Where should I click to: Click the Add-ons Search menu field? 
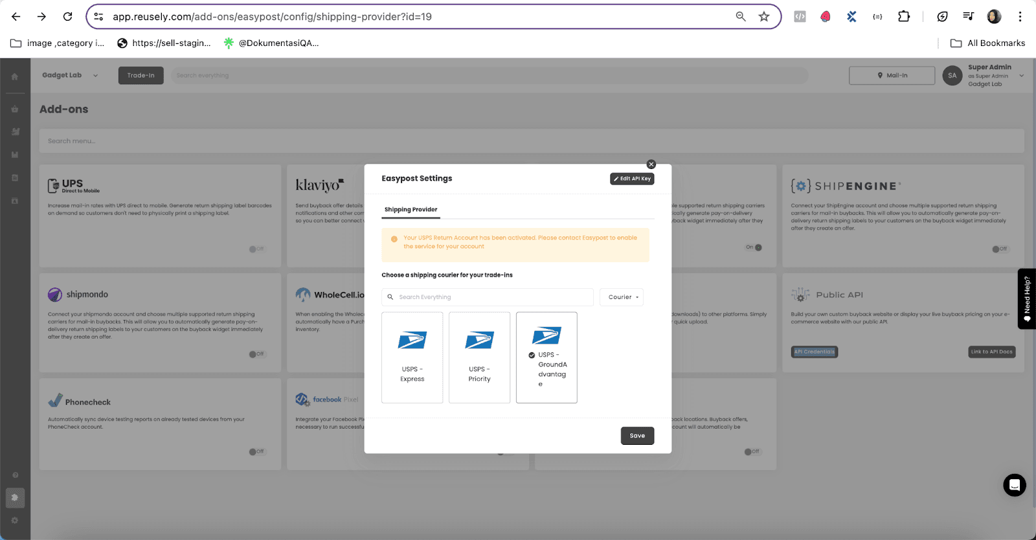(x=532, y=141)
